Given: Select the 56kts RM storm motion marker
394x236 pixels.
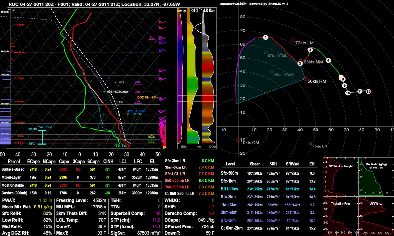Looking at the screenshot, I should tap(305, 79).
